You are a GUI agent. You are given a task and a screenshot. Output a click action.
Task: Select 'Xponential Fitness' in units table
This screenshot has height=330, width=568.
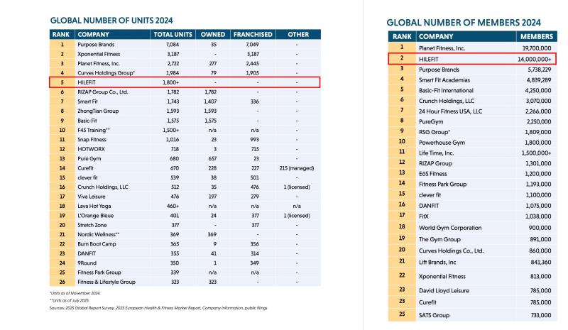99,54
